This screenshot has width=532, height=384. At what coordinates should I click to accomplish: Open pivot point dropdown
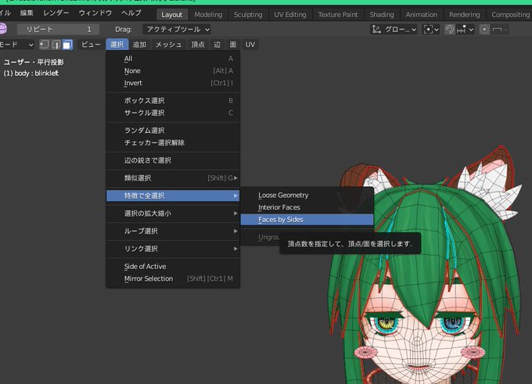coord(431,30)
